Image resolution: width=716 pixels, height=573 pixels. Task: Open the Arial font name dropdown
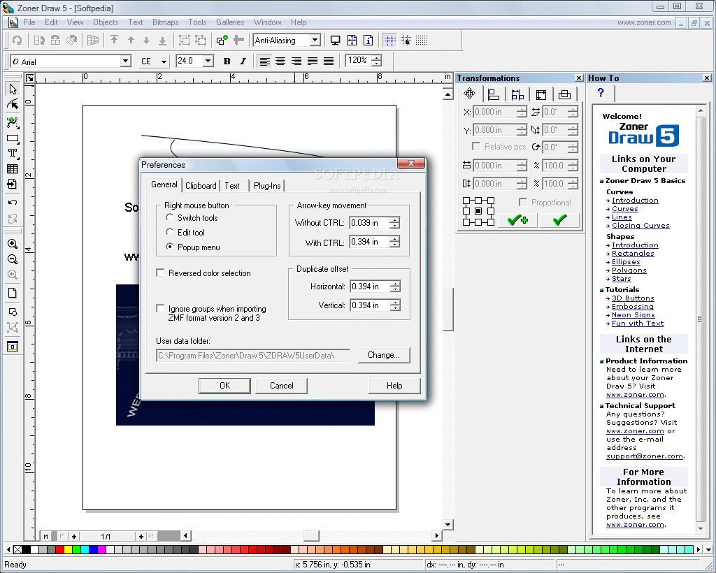click(126, 61)
